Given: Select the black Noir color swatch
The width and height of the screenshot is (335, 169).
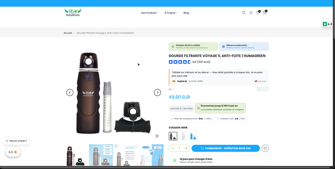Looking at the screenshot, I should pos(173,136).
